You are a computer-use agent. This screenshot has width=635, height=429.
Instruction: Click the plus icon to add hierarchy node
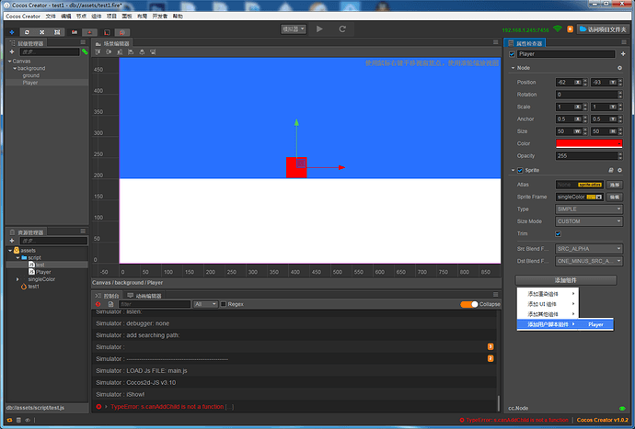click(x=12, y=51)
